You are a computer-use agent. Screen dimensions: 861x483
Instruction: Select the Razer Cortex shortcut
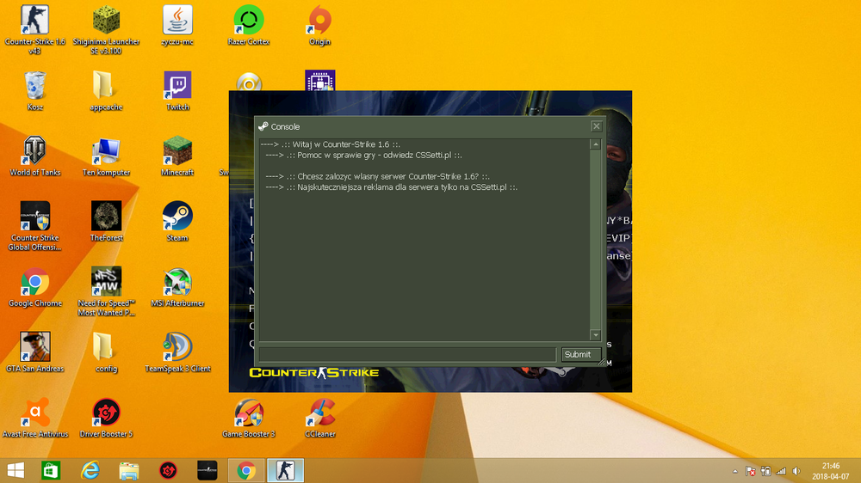click(249, 25)
